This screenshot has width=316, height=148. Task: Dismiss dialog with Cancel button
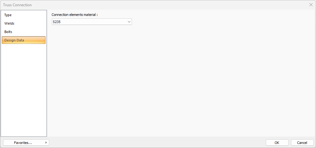coord(302,143)
